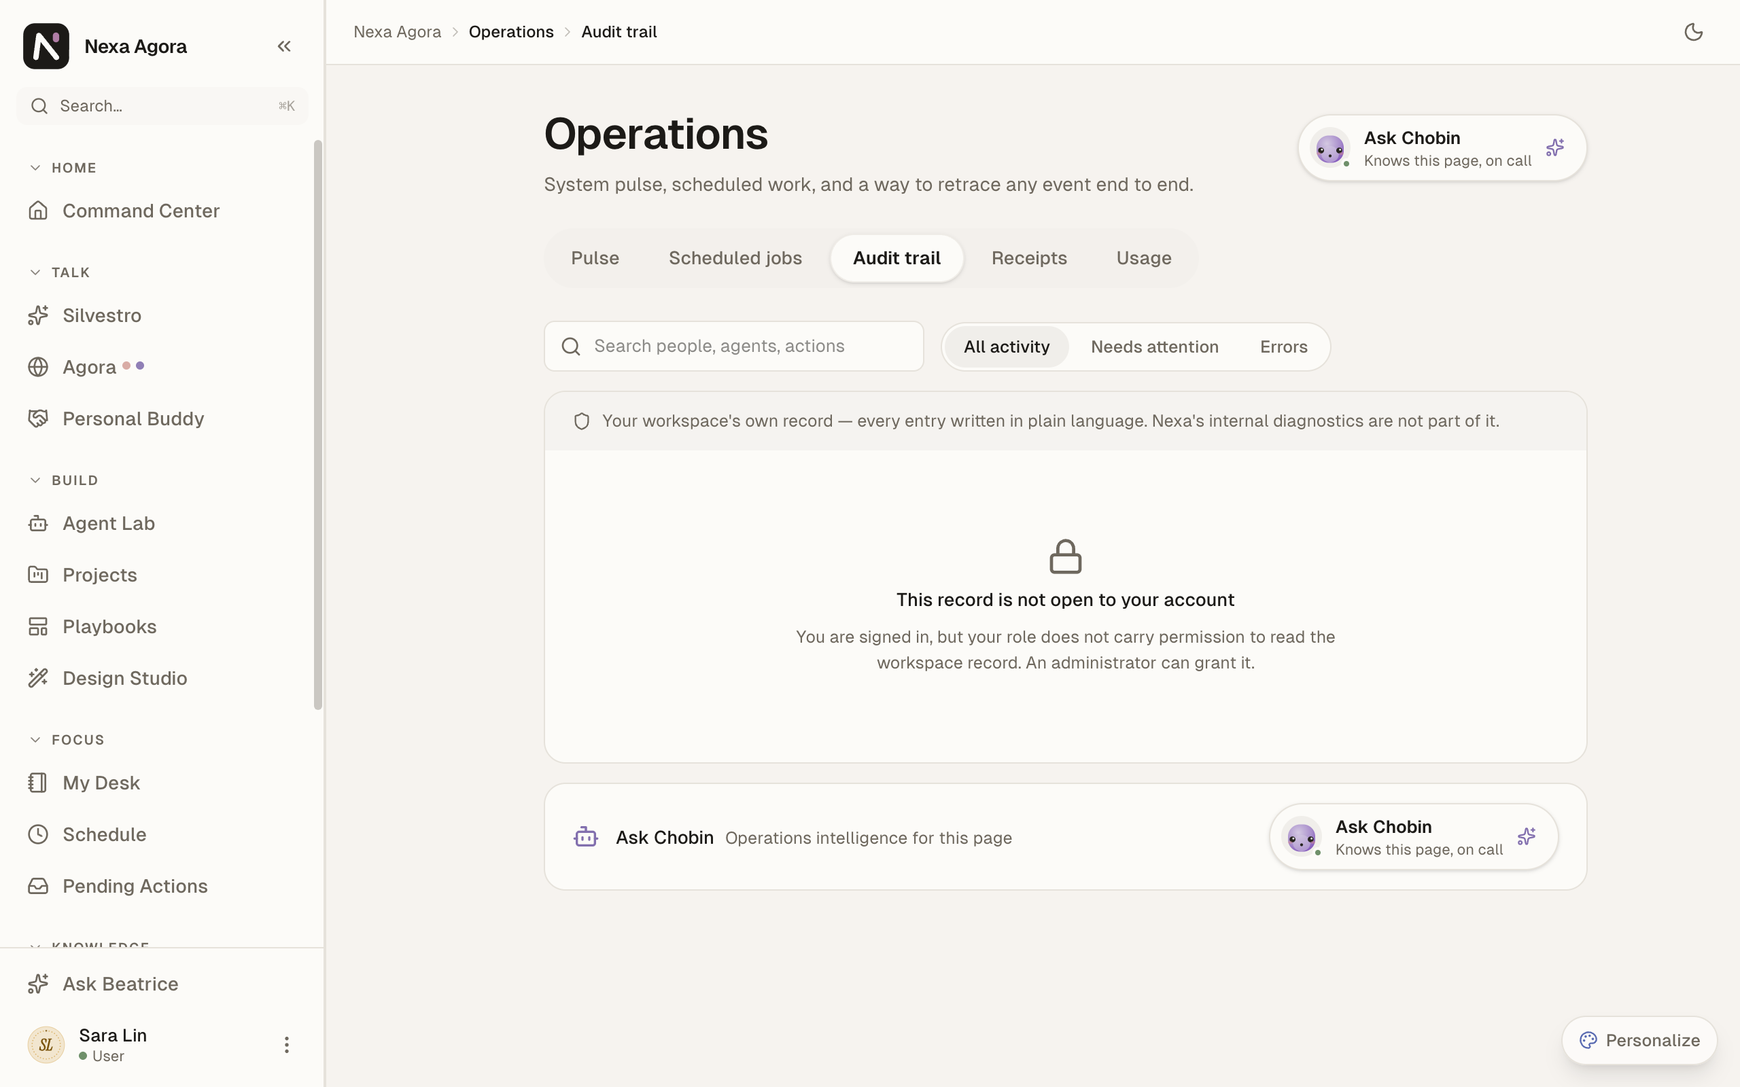
Task: Switch to Scheduled jobs tab
Action: [735, 258]
